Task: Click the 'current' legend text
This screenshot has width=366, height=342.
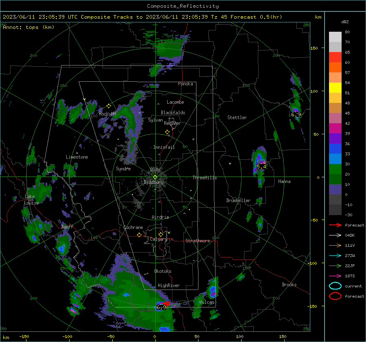Action: point(353,286)
